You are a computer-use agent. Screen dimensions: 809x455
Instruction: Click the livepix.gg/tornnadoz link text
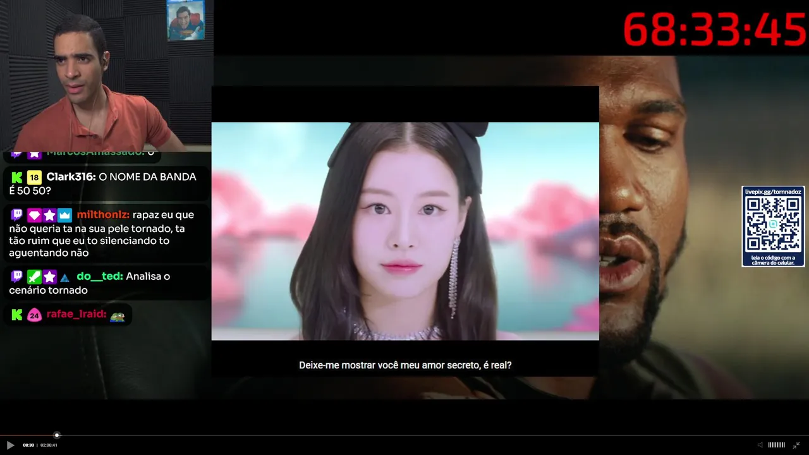(x=773, y=191)
